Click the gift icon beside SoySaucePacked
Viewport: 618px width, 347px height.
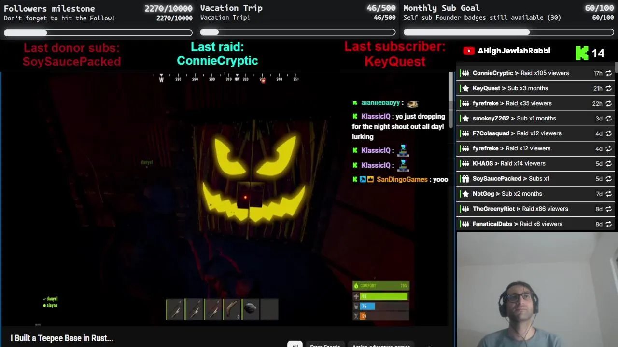click(x=465, y=179)
